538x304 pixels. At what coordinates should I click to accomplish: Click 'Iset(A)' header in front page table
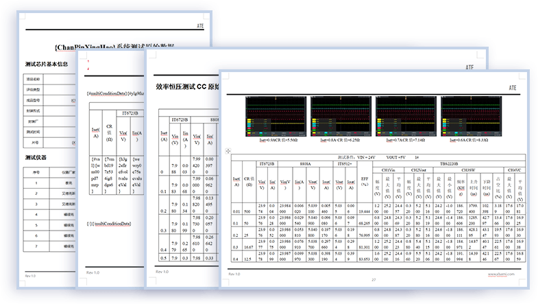pyautogui.click(x=236, y=181)
